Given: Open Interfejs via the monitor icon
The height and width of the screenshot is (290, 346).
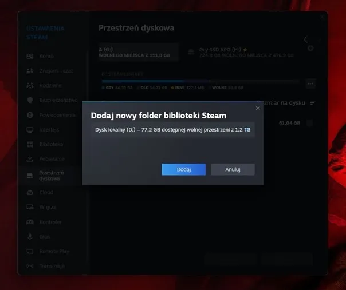Looking at the screenshot, I should tap(30, 130).
